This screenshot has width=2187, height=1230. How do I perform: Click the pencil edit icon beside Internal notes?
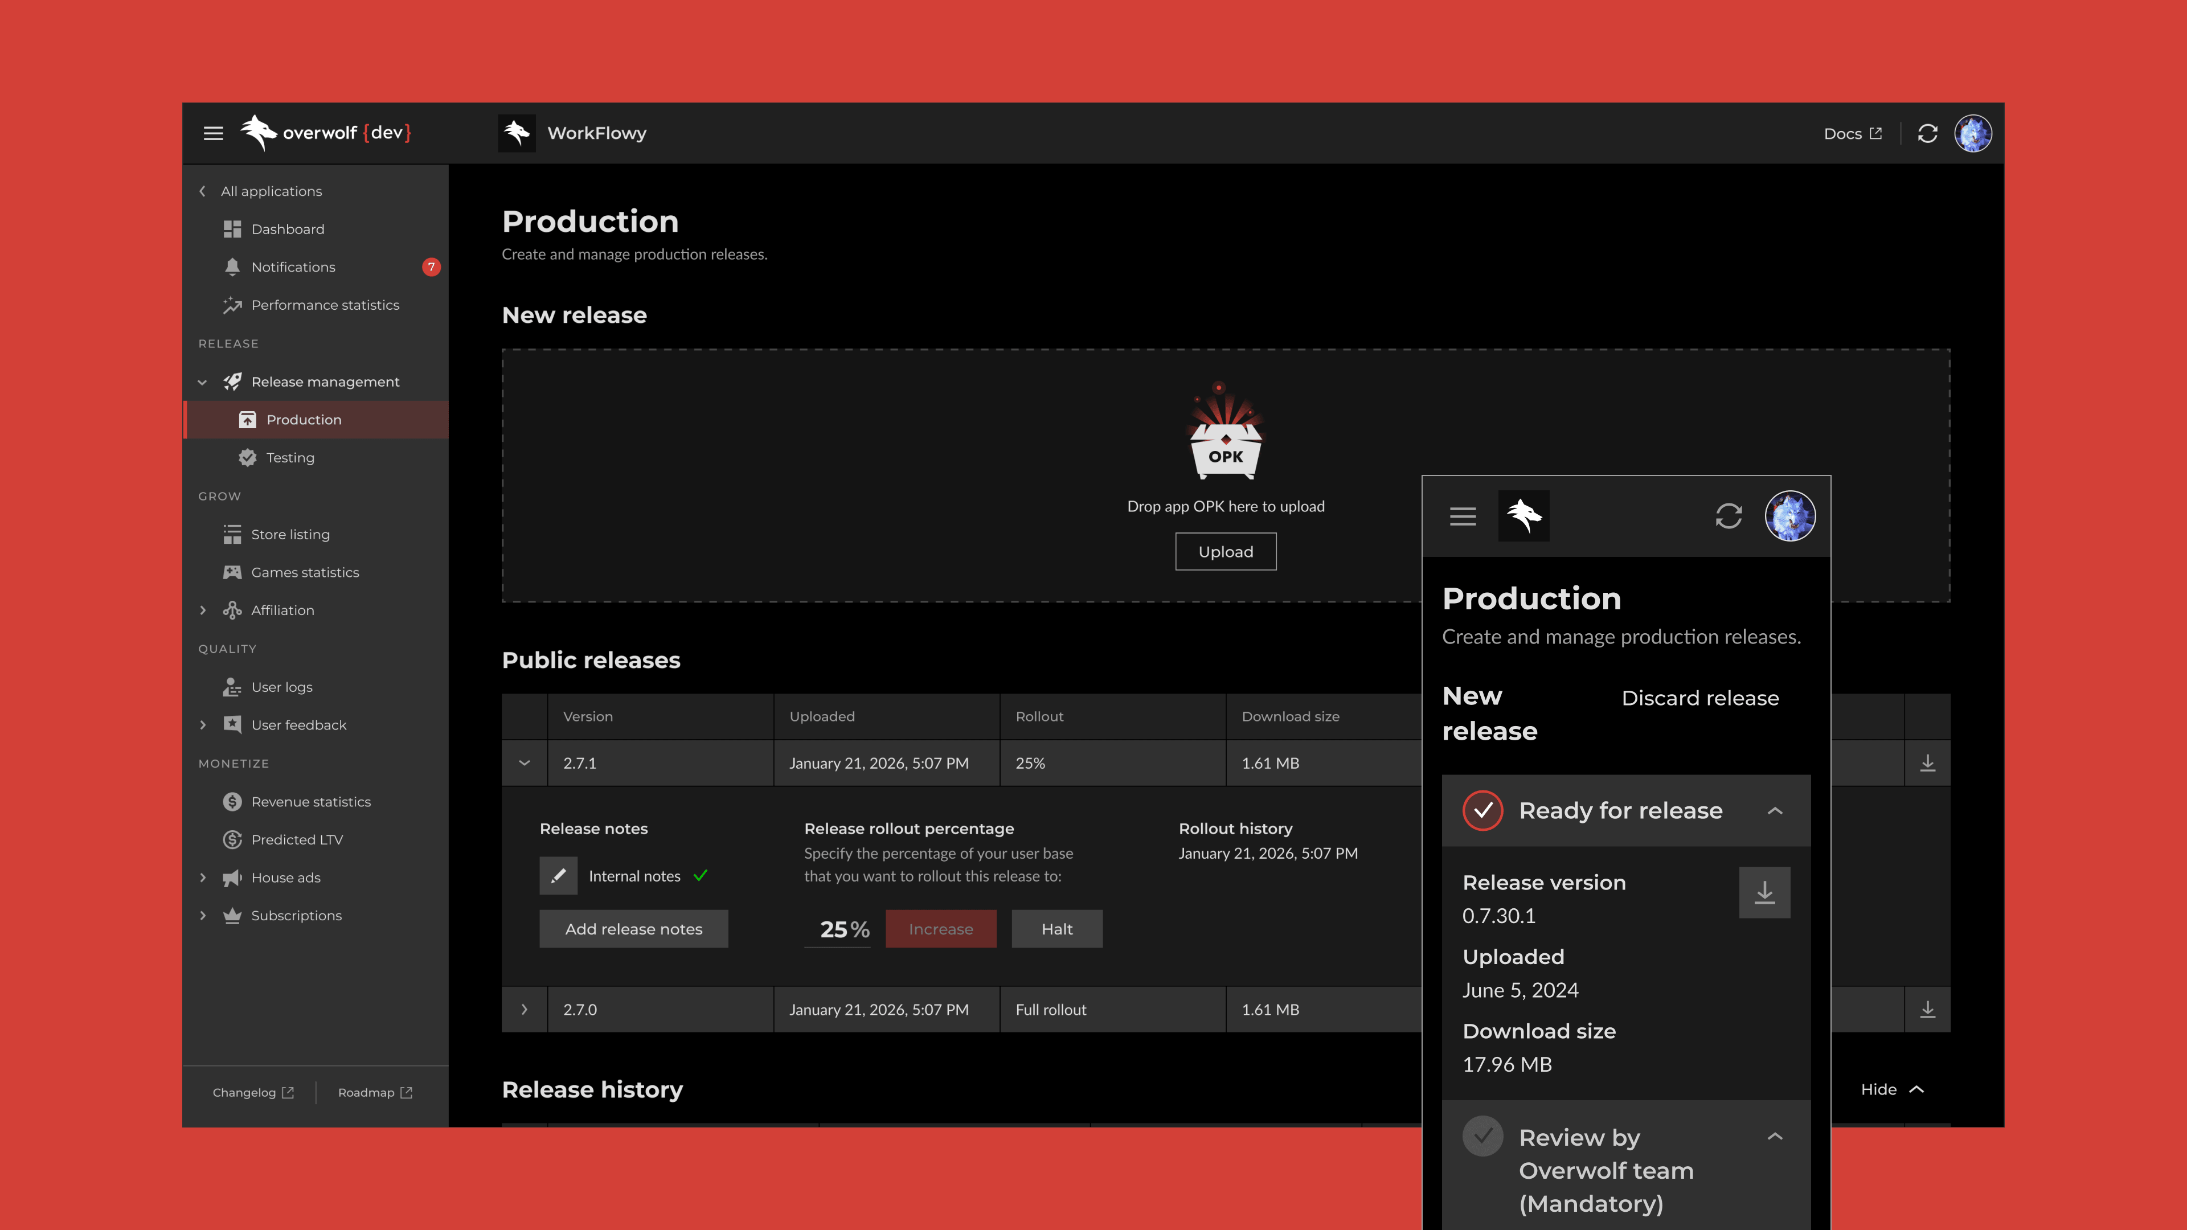tap(559, 876)
